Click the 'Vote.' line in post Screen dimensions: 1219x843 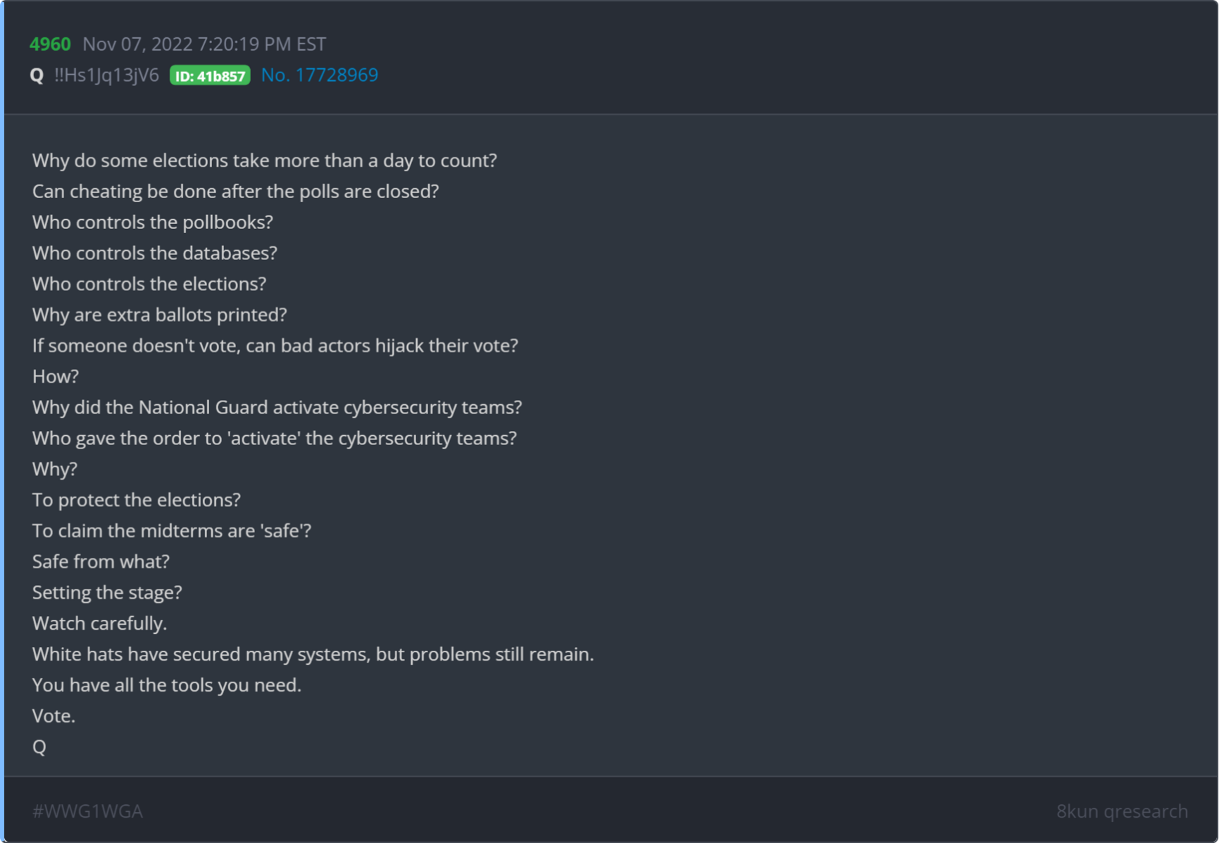(x=54, y=716)
